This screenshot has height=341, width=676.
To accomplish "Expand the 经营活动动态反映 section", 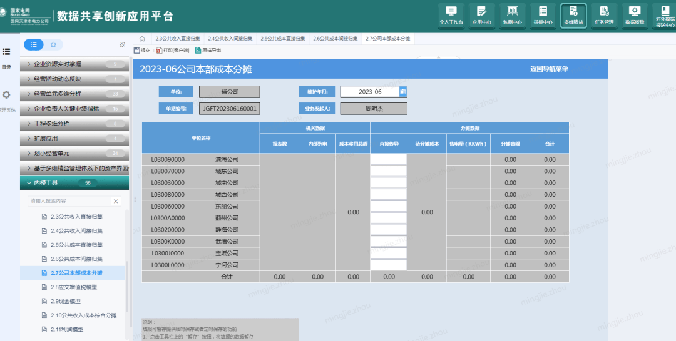I will (74, 79).
